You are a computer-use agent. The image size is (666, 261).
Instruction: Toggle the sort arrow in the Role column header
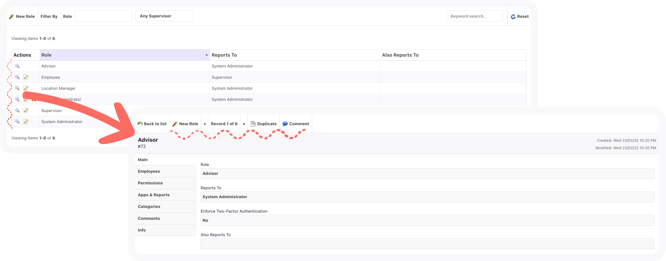coord(207,55)
